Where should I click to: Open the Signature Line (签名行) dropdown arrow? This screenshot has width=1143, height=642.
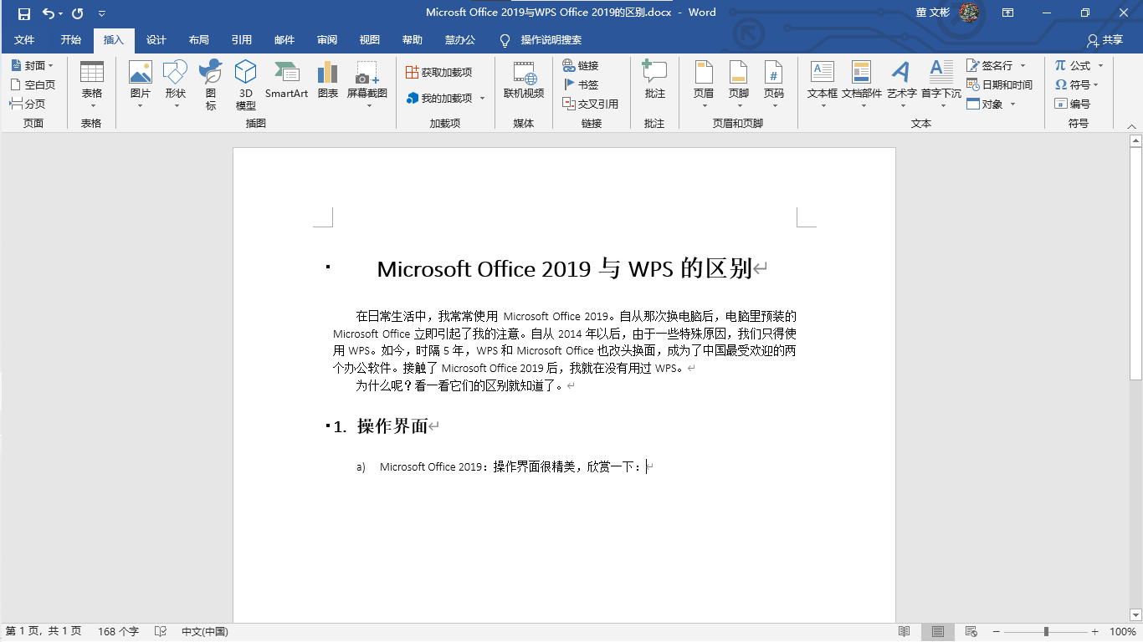pos(1023,65)
